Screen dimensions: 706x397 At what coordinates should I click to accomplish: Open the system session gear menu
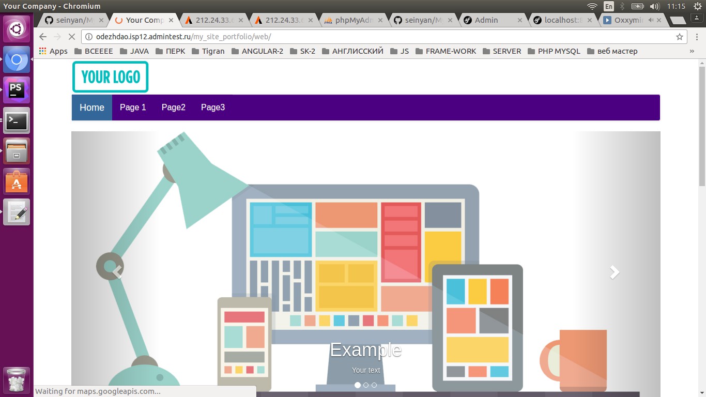[697, 6]
